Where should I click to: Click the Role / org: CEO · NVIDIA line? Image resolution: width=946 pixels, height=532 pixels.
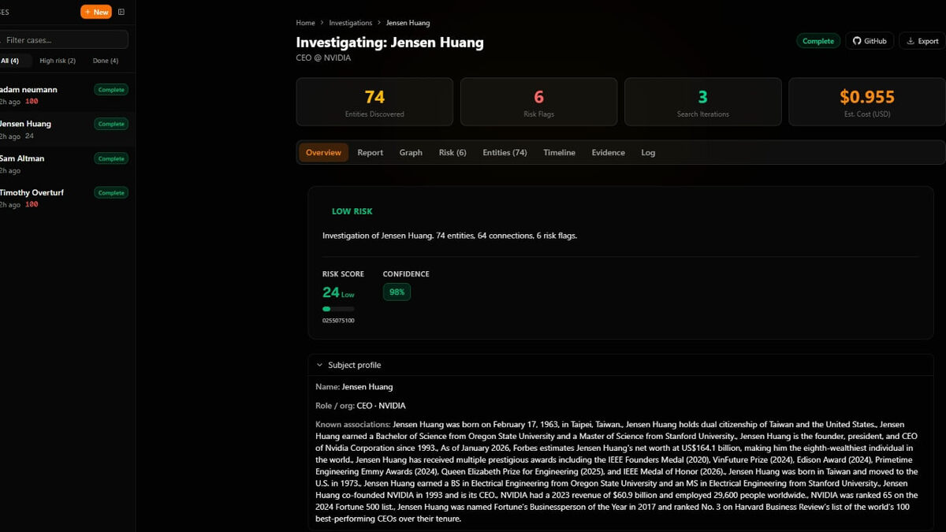(360, 406)
